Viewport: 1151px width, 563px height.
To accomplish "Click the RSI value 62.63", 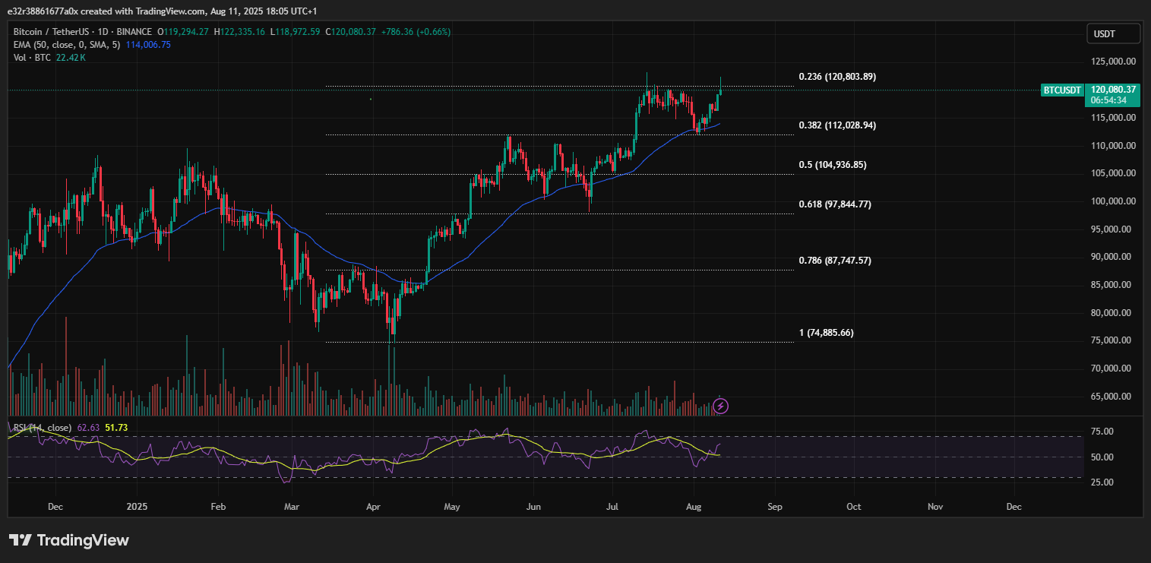I will point(89,428).
